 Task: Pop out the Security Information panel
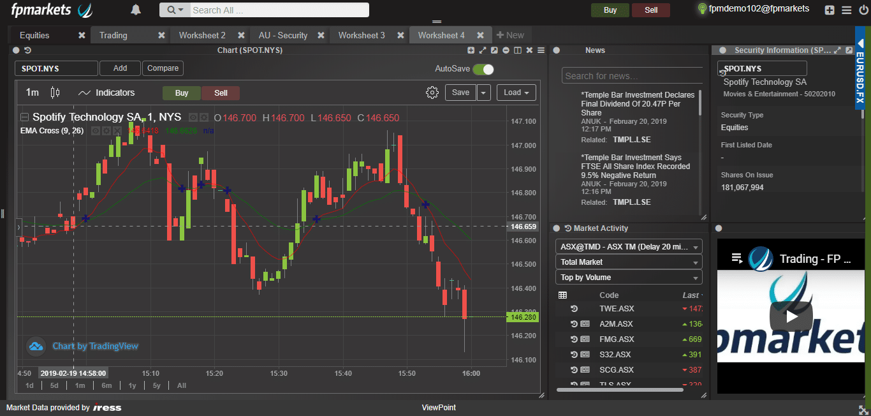coord(850,50)
